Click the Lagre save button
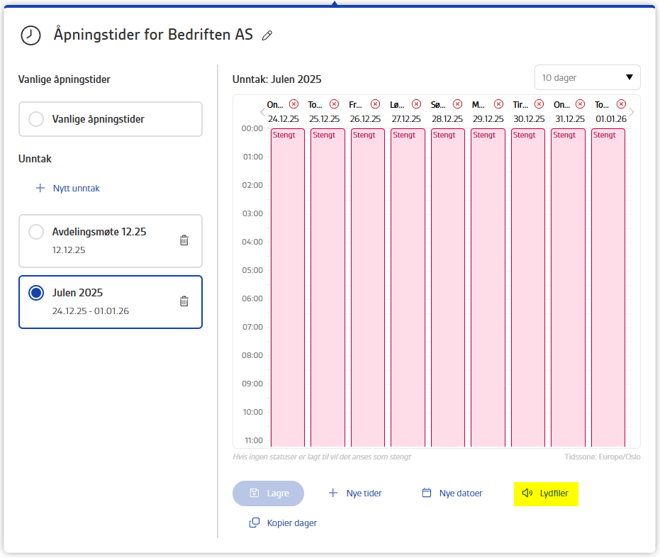 pos(268,493)
